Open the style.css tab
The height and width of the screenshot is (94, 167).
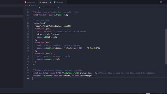click(58, 2)
